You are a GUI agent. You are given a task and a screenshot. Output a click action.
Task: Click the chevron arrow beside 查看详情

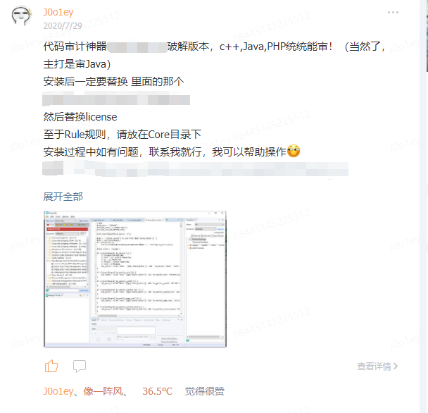(x=396, y=366)
